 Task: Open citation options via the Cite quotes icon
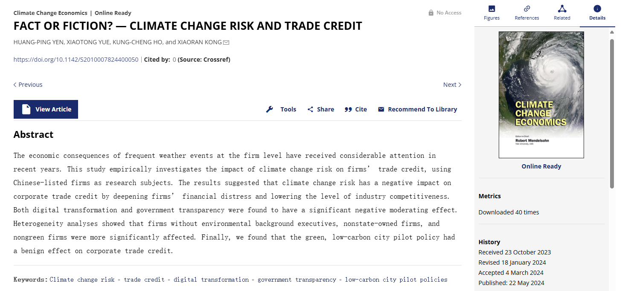(x=349, y=109)
